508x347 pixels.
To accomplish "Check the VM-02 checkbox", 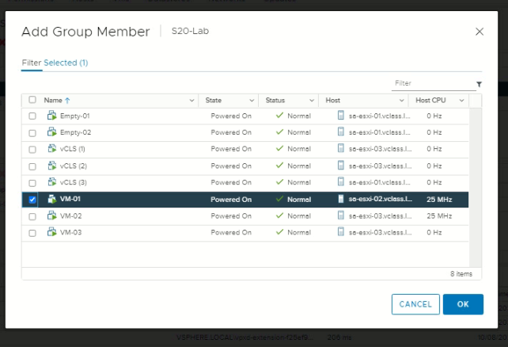I will 32,216.
